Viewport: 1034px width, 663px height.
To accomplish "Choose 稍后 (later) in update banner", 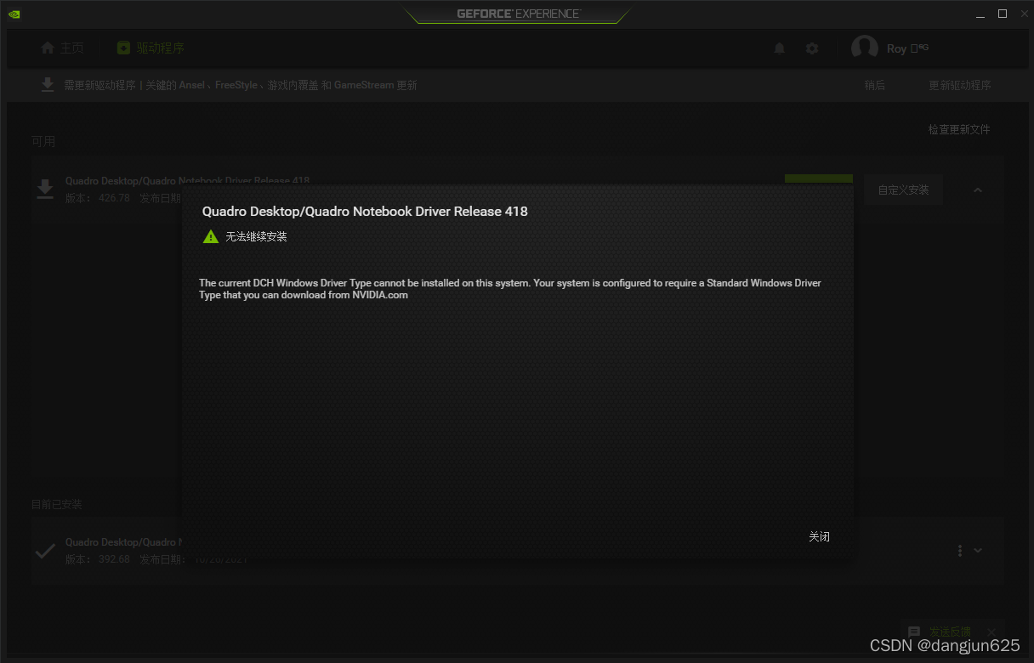I will 874,85.
